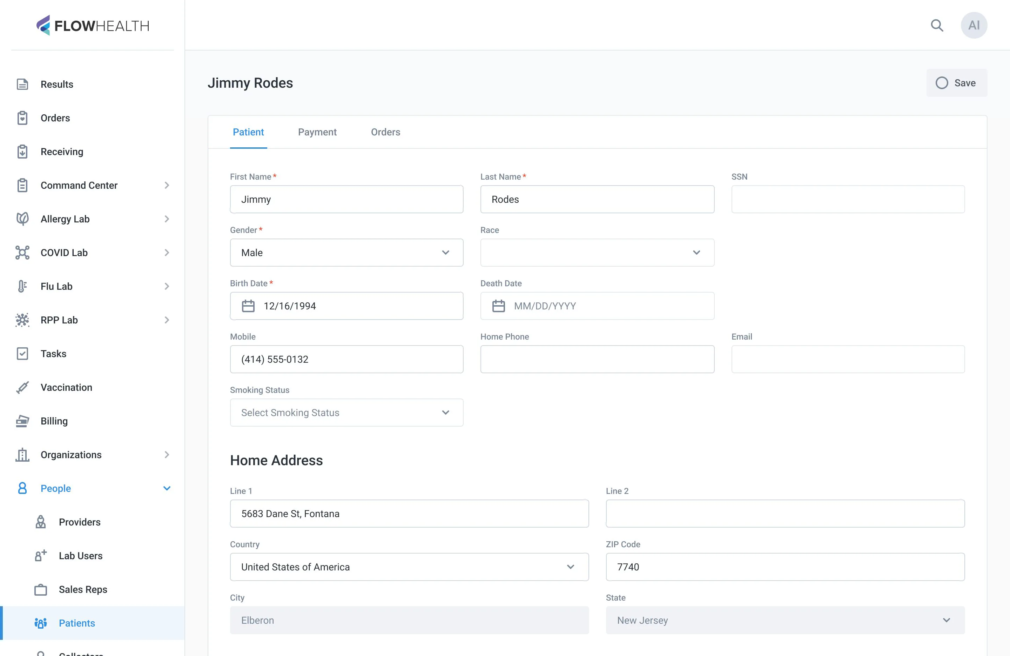The width and height of the screenshot is (1010, 656).
Task: Open the Gender dropdown showing Male
Action: pos(346,253)
